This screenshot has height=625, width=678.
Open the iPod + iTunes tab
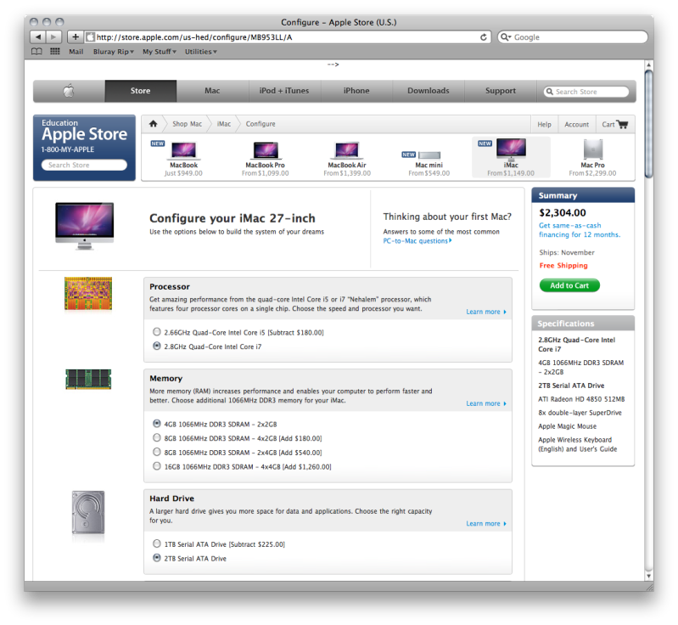pos(284,91)
